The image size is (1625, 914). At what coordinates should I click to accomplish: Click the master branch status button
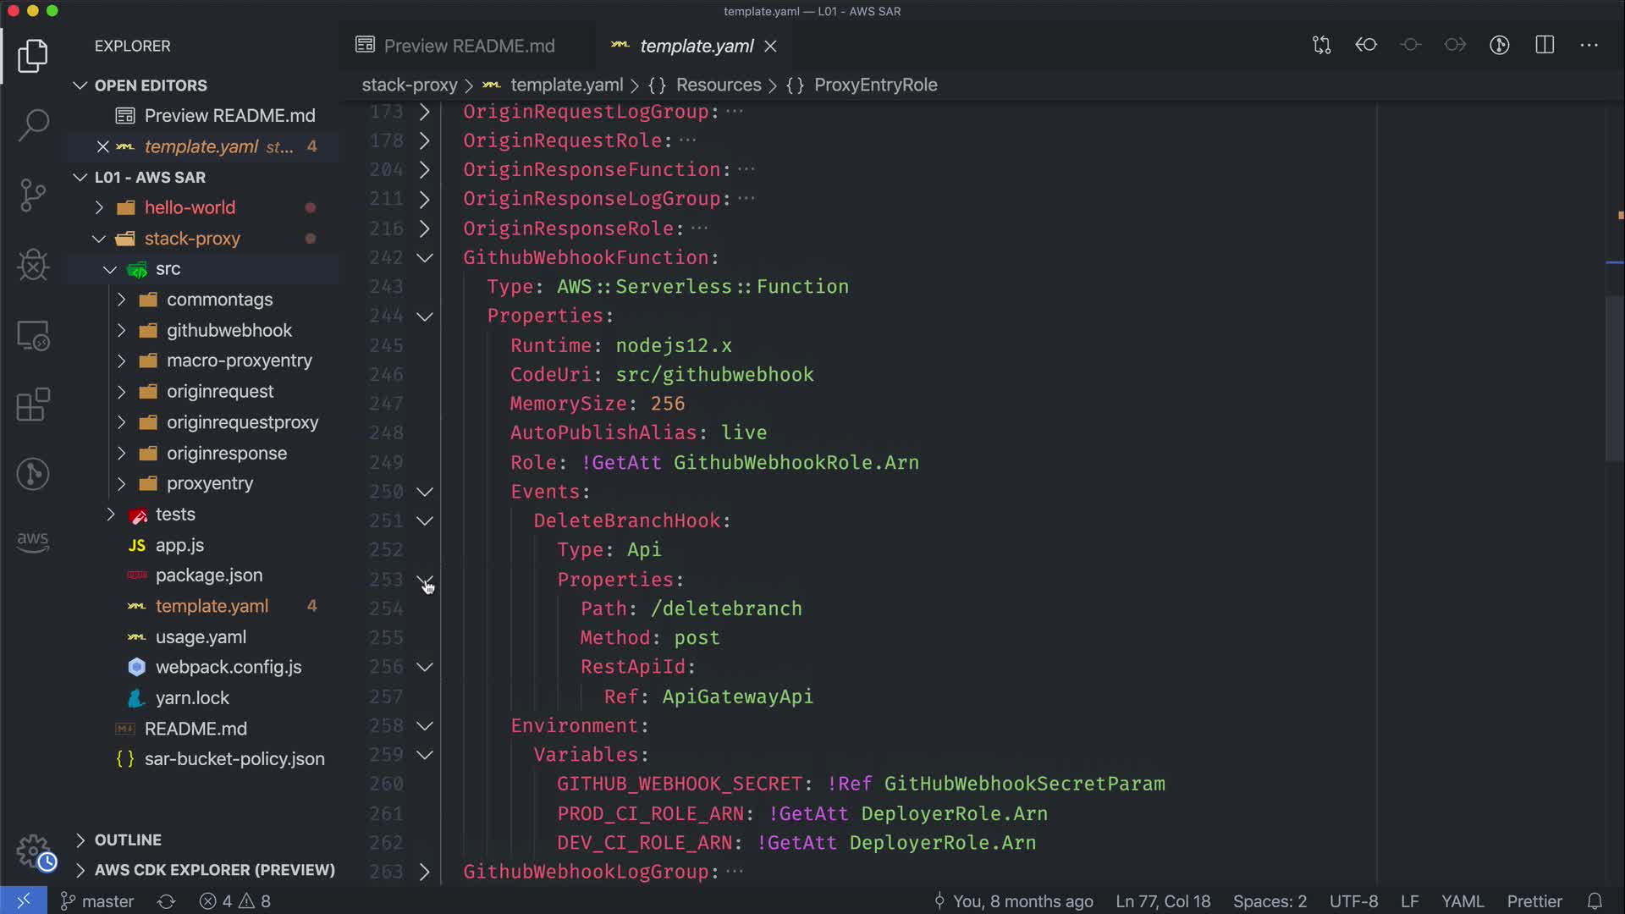tap(97, 901)
